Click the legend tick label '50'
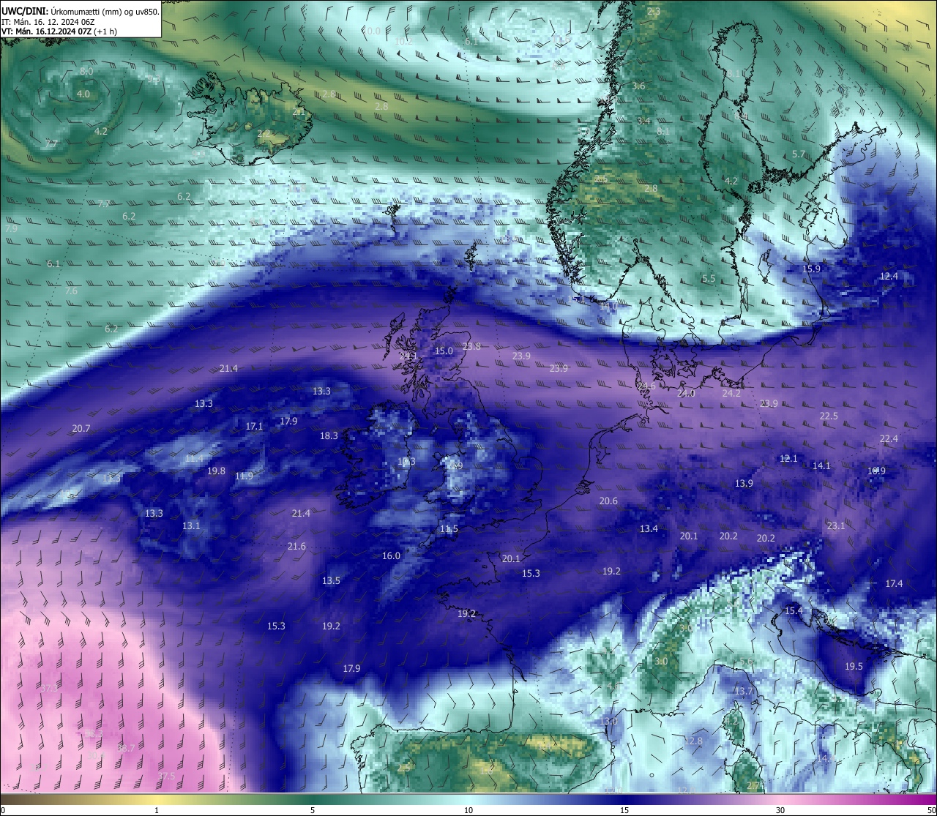937x816 pixels. (x=931, y=810)
